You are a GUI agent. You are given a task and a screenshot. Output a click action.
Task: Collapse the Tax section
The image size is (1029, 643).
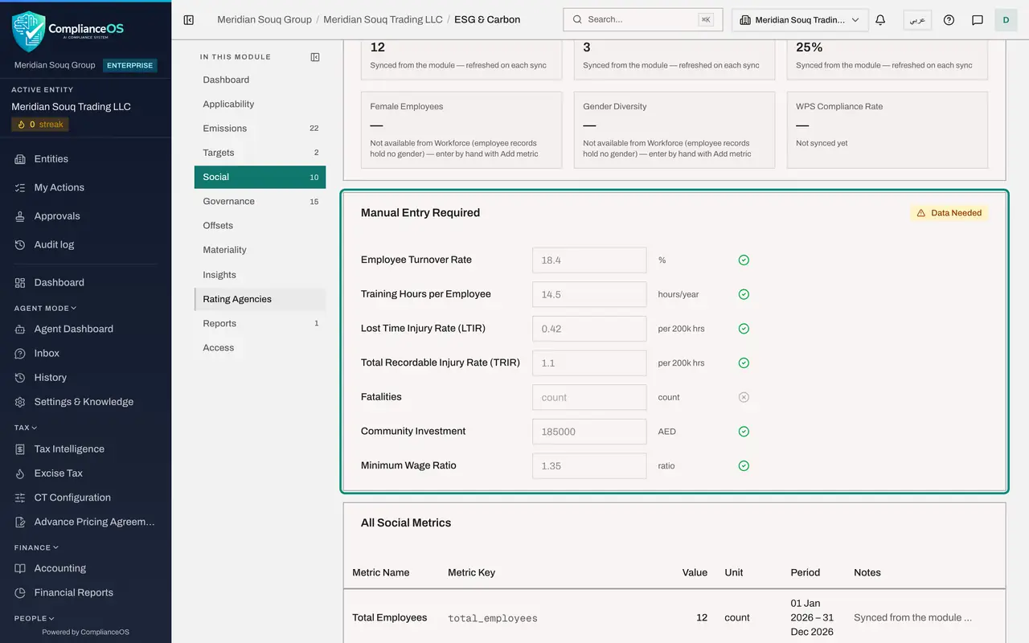[26, 428]
